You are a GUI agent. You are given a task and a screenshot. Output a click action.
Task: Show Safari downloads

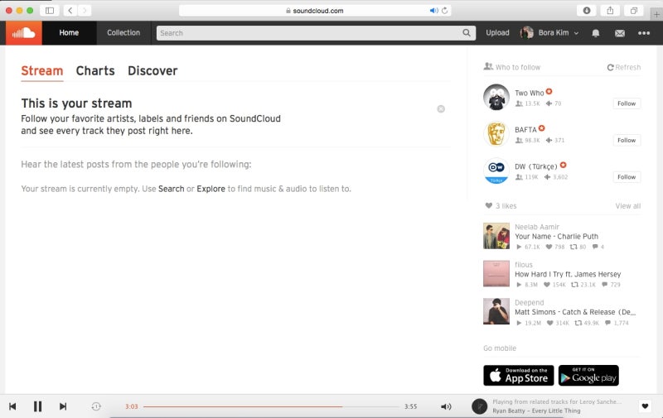(587, 11)
